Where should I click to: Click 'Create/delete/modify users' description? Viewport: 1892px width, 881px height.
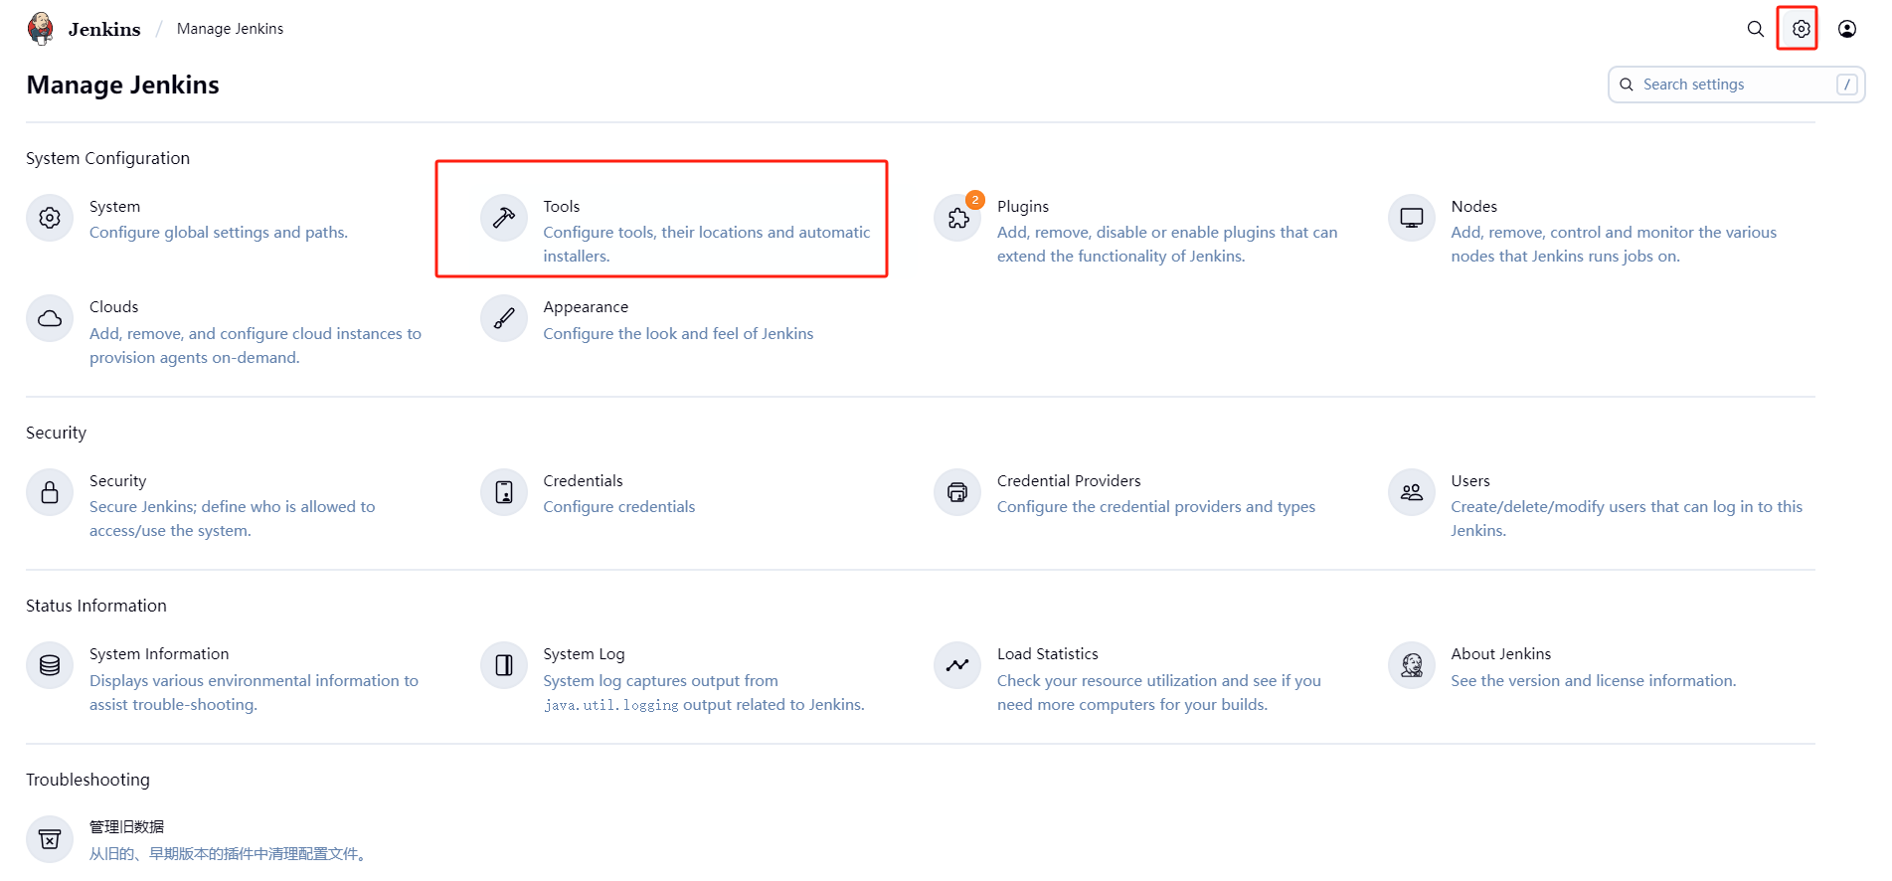(x=1627, y=518)
